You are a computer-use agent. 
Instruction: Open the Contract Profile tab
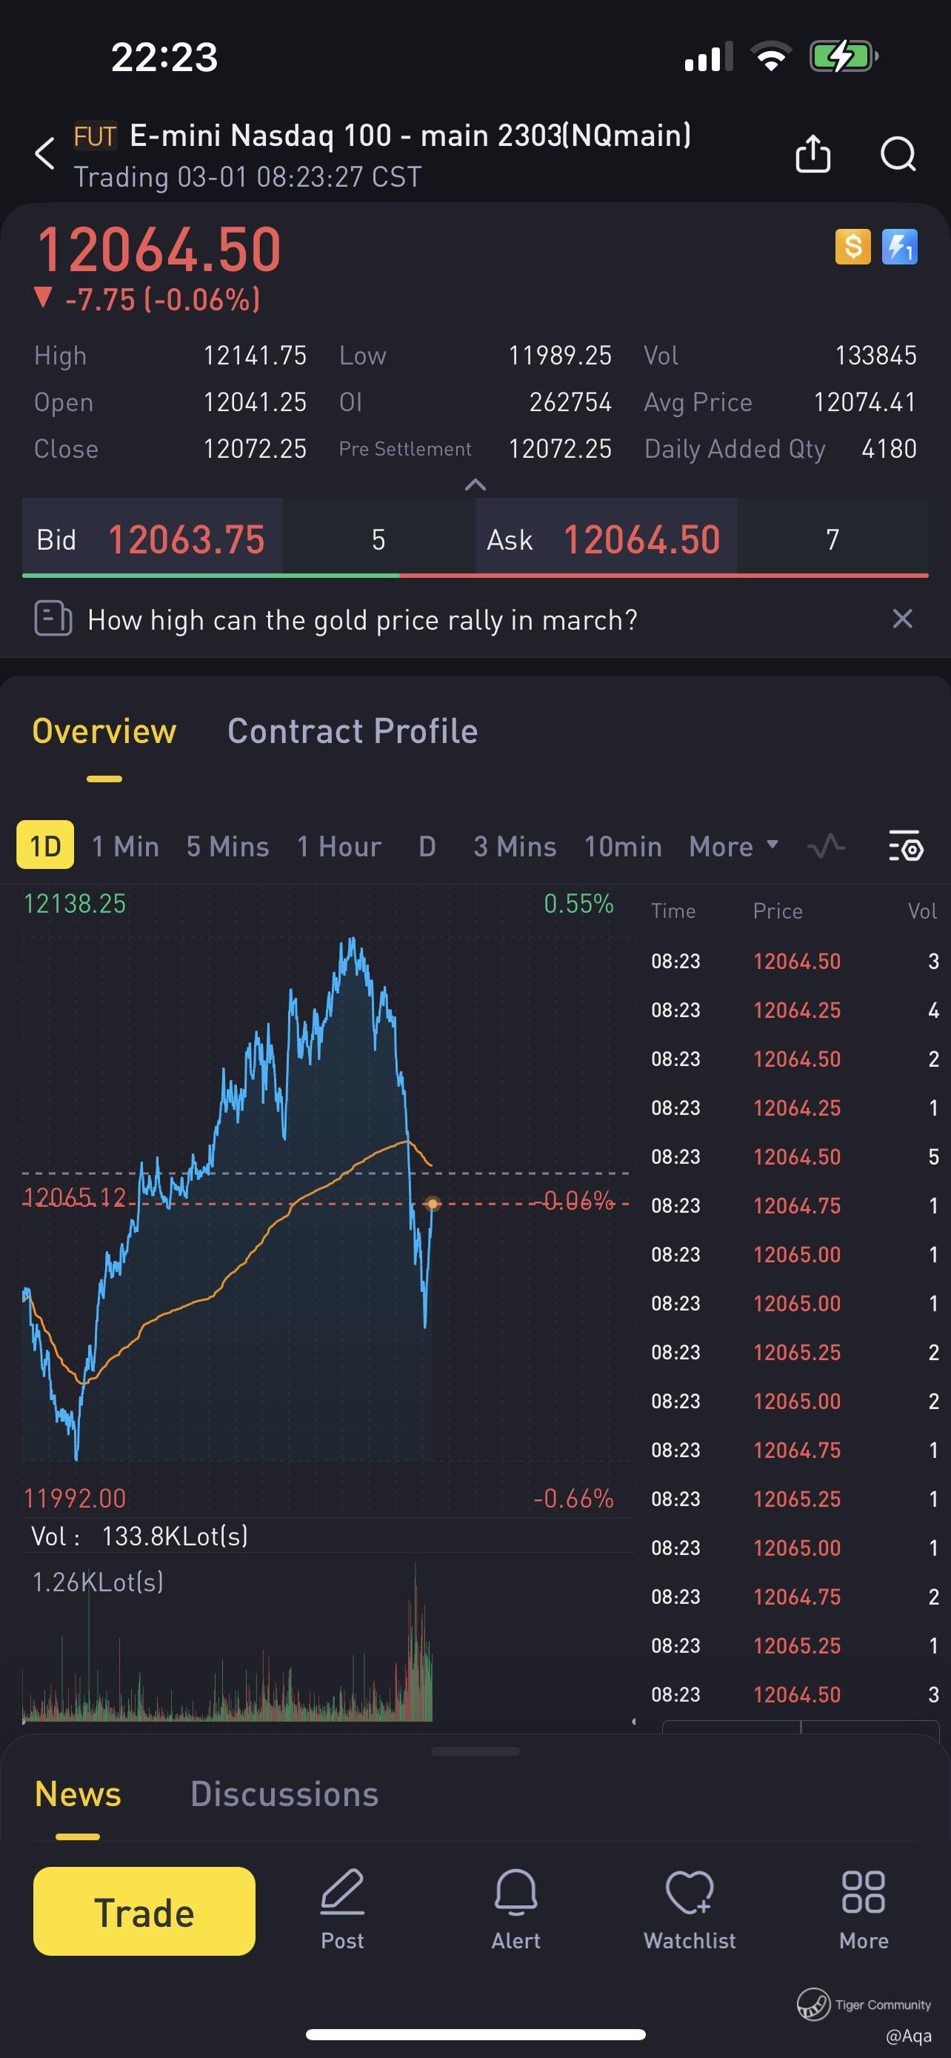(x=353, y=731)
